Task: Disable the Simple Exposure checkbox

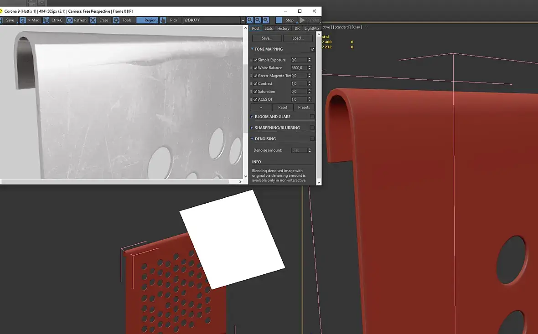Action: pyautogui.click(x=255, y=60)
